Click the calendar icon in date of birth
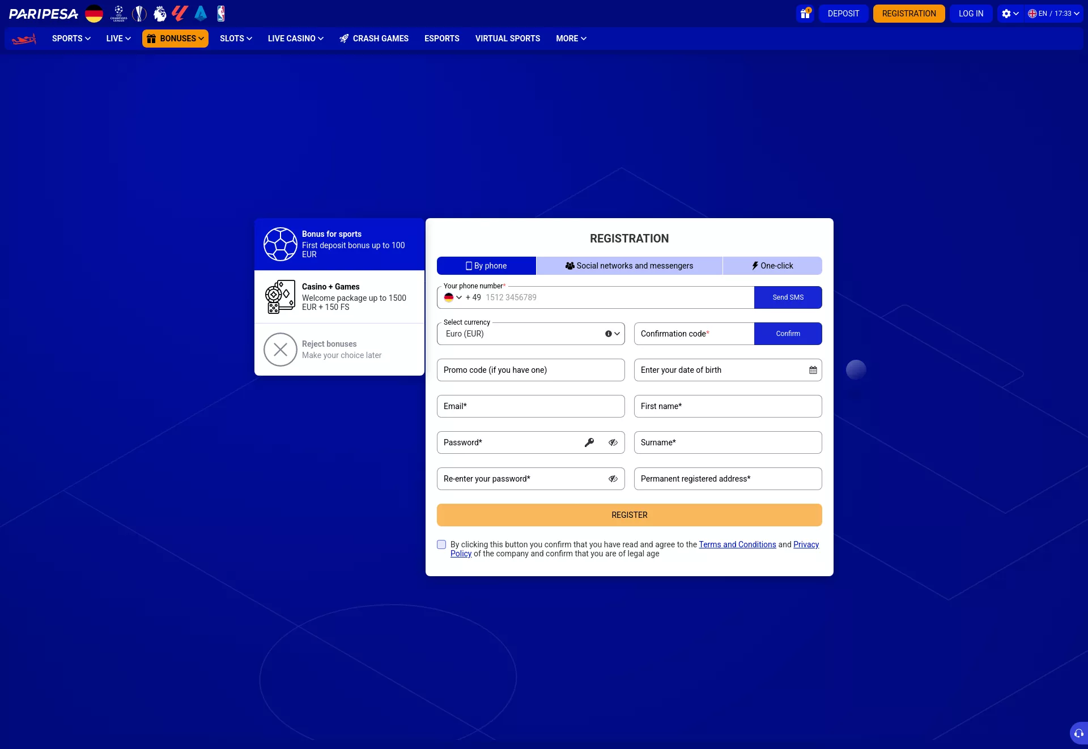 (x=813, y=370)
